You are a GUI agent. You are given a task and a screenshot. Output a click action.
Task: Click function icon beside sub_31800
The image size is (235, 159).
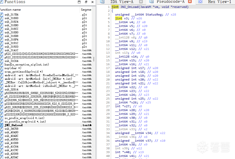tap(1, 18)
